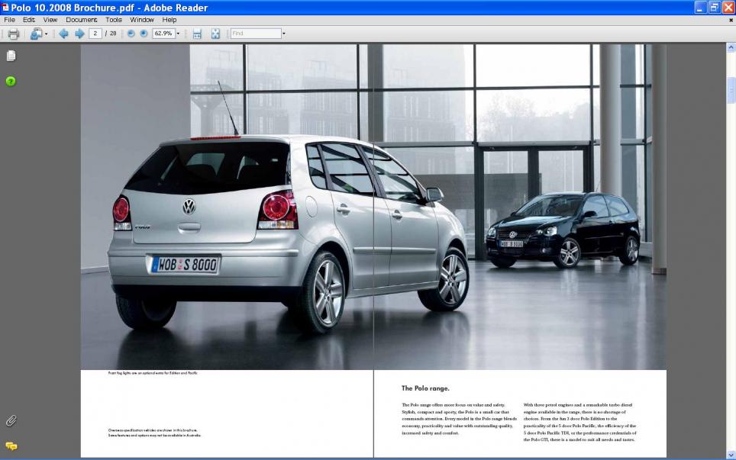Click the total pages '/ 28' text

[111, 34]
